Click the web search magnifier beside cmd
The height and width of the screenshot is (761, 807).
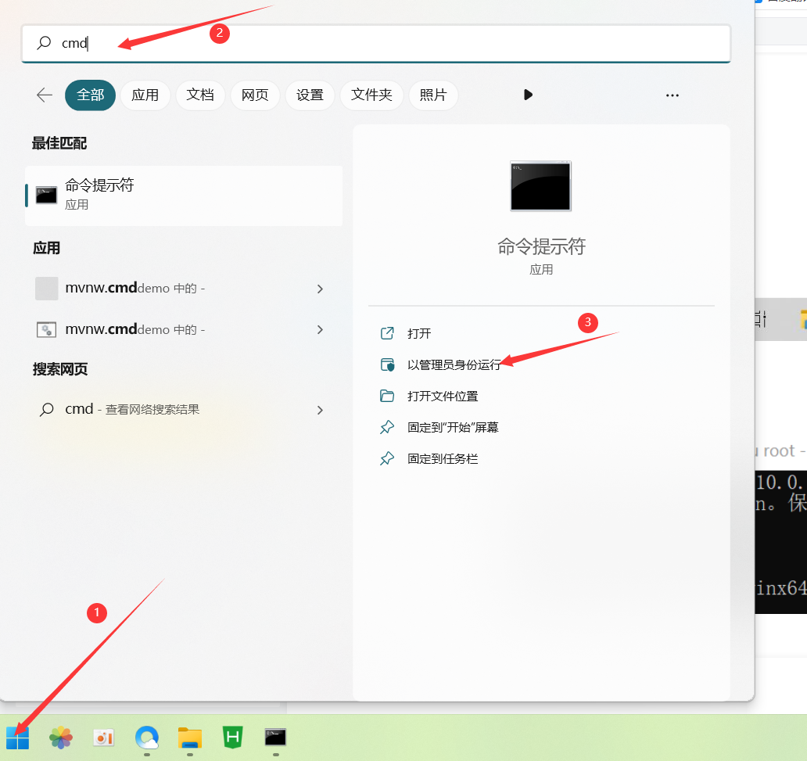pos(47,409)
